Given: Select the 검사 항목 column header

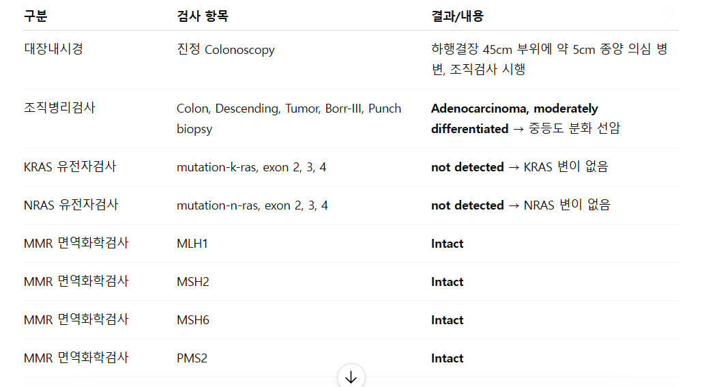Looking at the screenshot, I should (x=203, y=16).
